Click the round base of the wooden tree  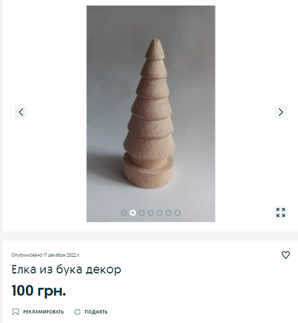click(148, 175)
